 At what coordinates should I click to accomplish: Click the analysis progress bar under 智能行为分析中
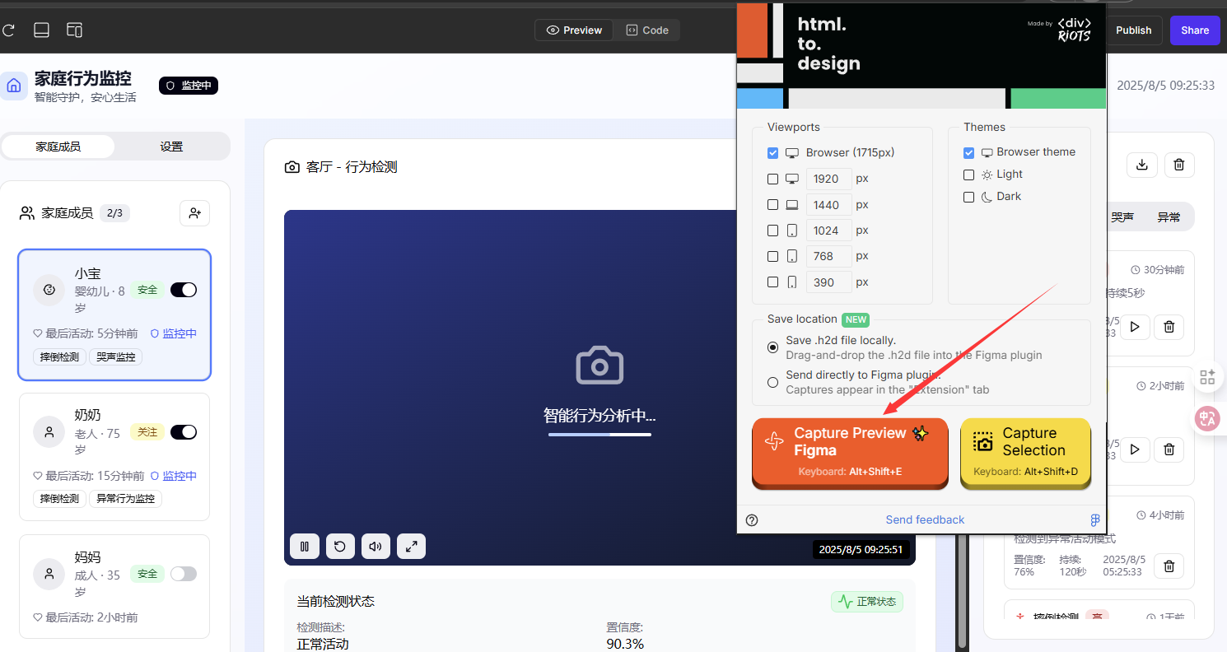[x=599, y=436]
